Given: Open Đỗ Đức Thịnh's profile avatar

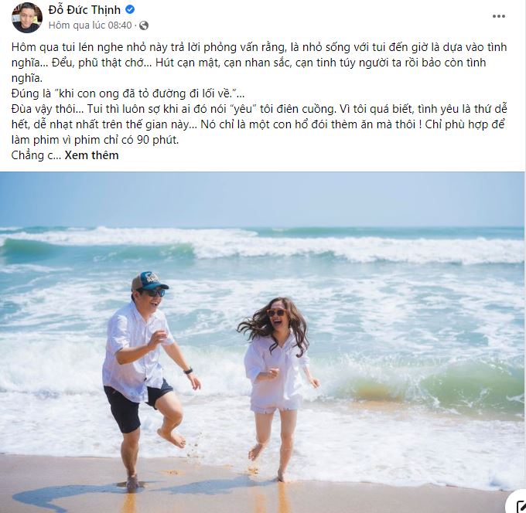Looking at the screenshot, I should (x=27, y=18).
